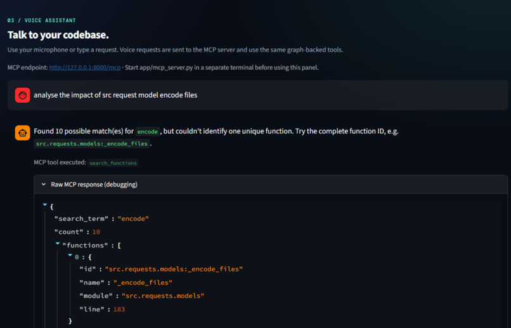The width and height of the screenshot is (511, 328).
Task: Click the Start app/mcp_server.py instruction text
Action: (222, 67)
